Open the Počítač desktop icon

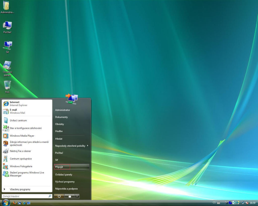click(7, 25)
